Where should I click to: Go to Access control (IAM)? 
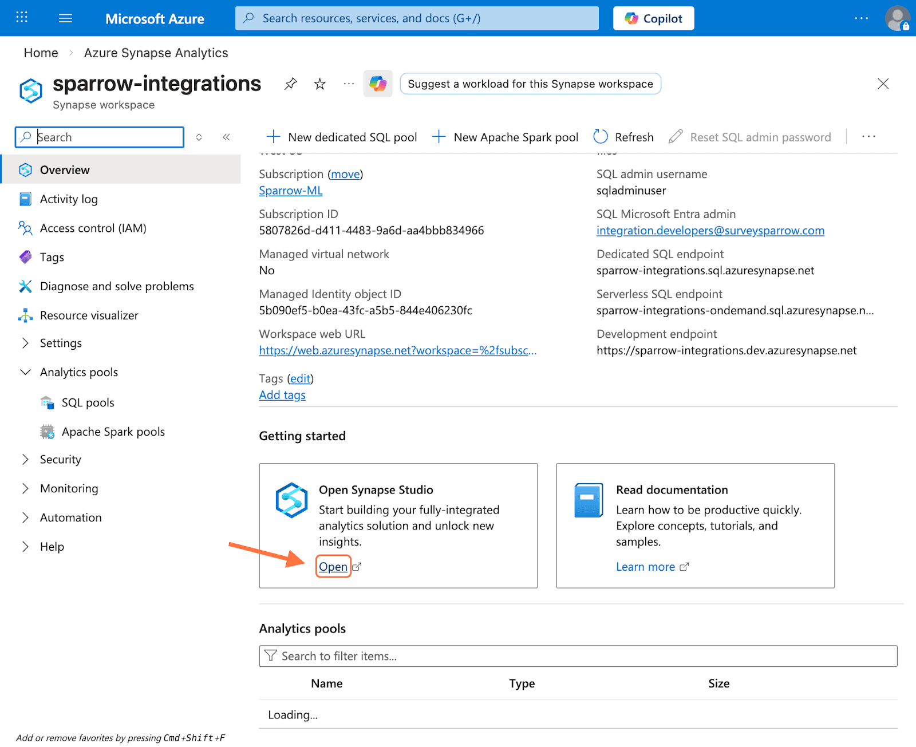[x=93, y=228]
